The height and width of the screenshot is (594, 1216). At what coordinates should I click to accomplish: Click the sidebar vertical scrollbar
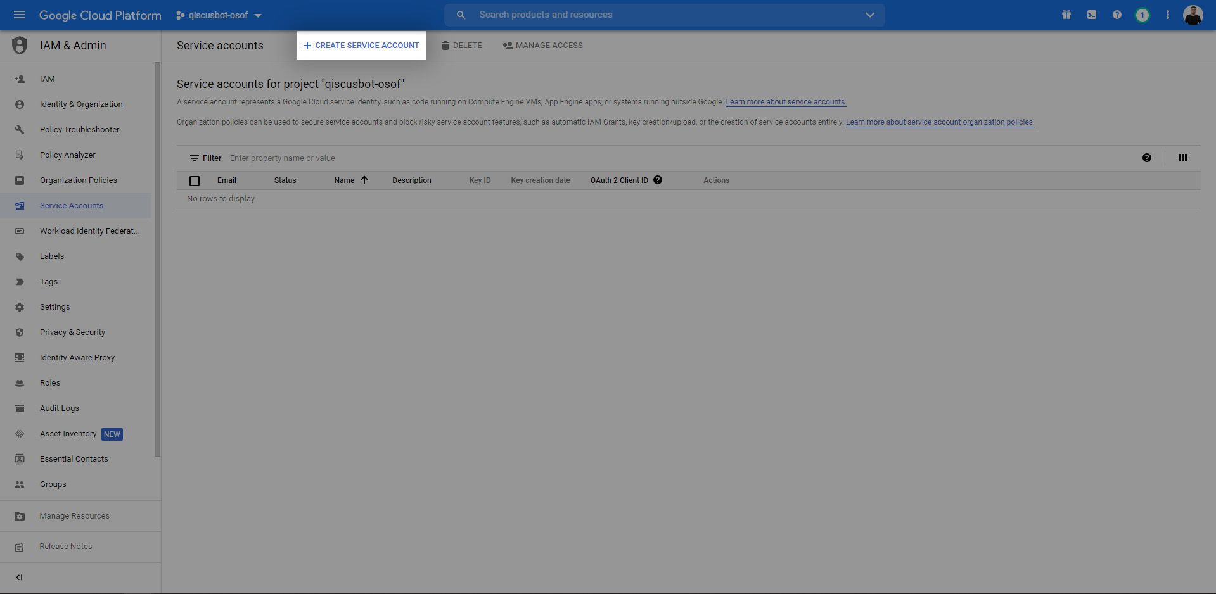pos(157,258)
